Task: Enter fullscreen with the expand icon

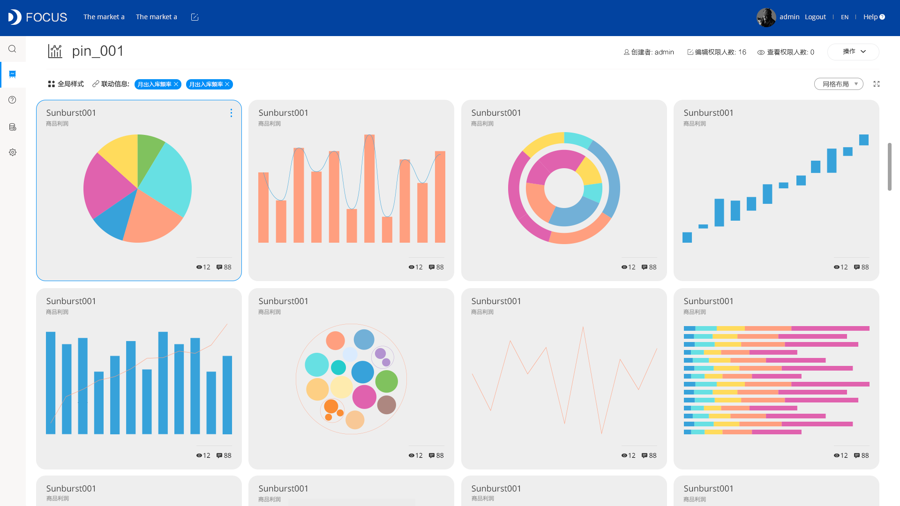Action: (x=877, y=84)
